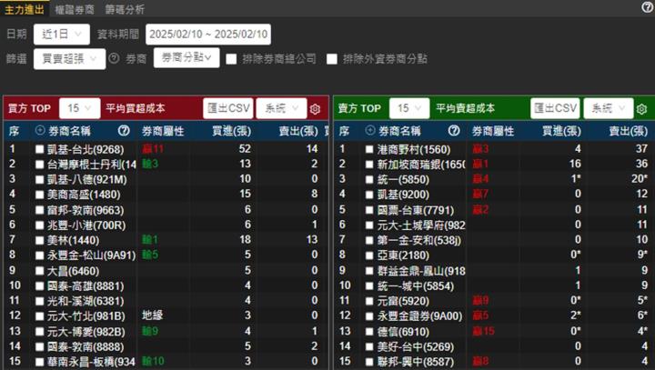655x370 pixels.
Task: Click date range field 2025/02/10 ~ 2025/02/10
Action: [208, 35]
